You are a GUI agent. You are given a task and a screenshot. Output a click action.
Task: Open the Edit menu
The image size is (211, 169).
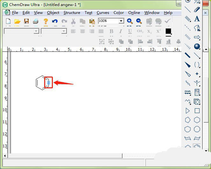click(x=26, y=13)
